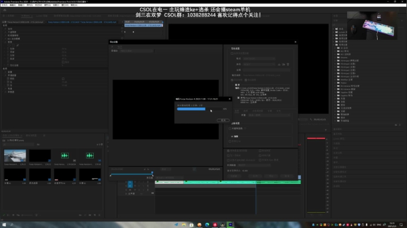407x228 pixels.
Task: Toggle the Export Audio checkbox
Action: [246, 80]
